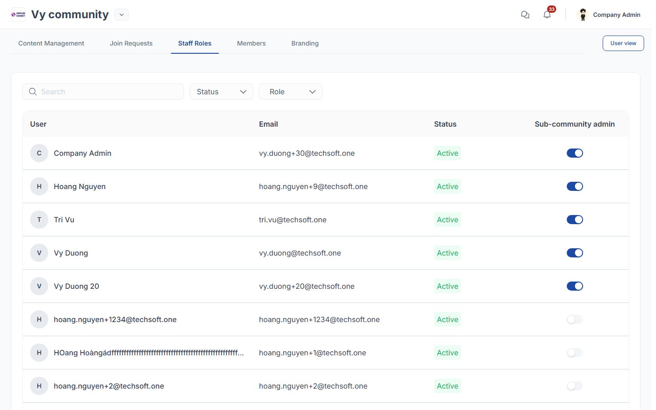Screen dimensions: 656x410
Task: Click the Company Admin profile avatar
Action: point(583,15)
